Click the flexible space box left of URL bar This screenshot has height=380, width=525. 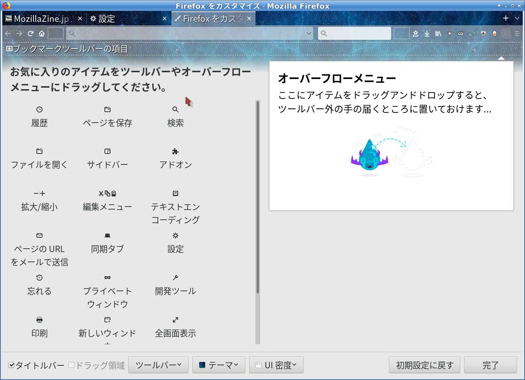pos(56,33)
